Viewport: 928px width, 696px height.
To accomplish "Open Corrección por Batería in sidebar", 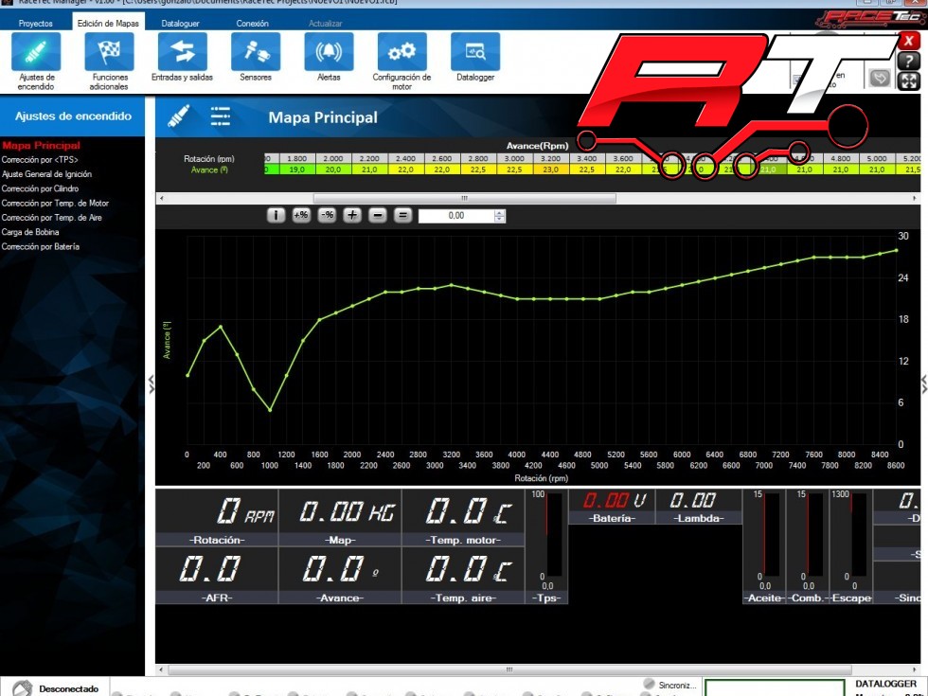I will (40, 247).
